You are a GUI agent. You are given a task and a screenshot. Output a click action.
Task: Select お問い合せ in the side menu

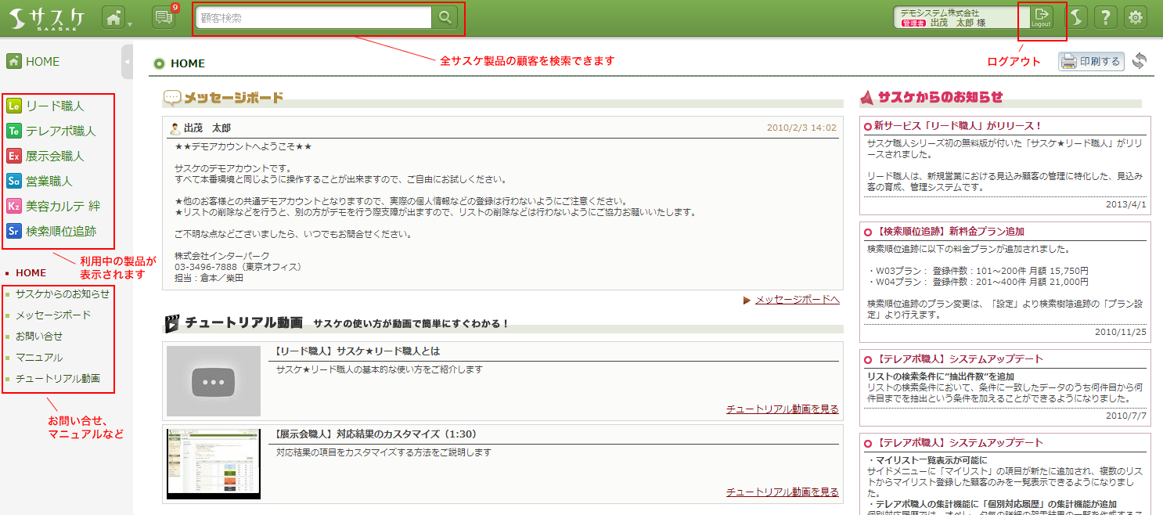tap(39, 336)
